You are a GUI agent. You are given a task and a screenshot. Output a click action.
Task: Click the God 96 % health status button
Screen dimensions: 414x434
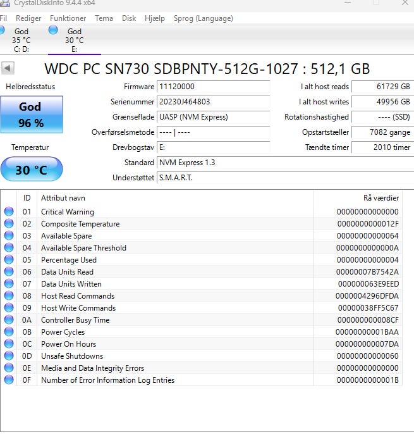coord(31,115)
